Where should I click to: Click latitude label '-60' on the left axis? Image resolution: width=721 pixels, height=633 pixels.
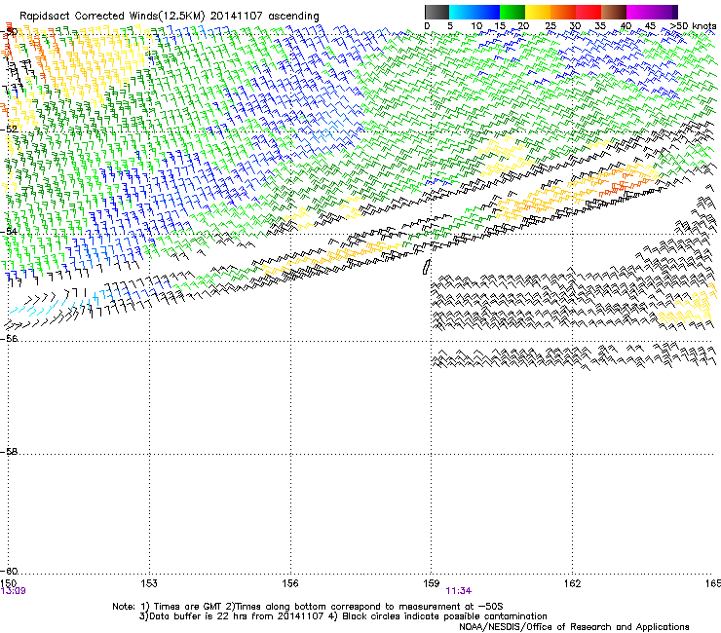(x=9, y=571)
